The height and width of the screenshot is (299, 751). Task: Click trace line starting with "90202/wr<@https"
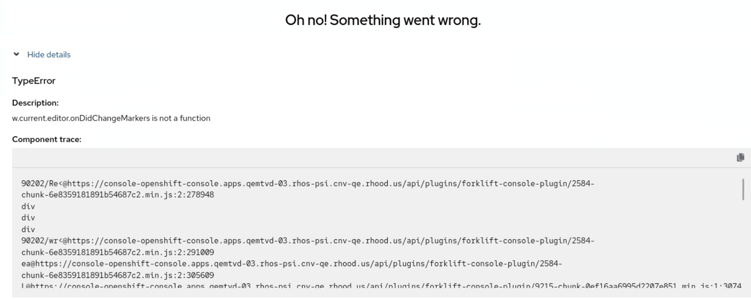click(x=307, y=241)
